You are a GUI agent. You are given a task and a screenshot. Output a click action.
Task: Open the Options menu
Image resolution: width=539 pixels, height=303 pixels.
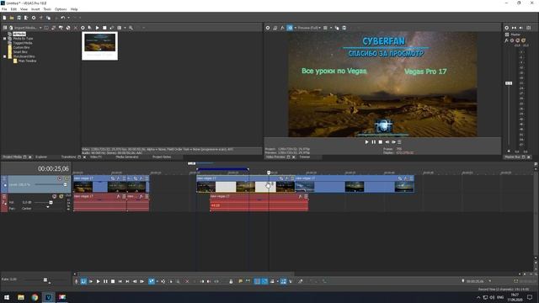pyautogui.click(x=61, y=9)
